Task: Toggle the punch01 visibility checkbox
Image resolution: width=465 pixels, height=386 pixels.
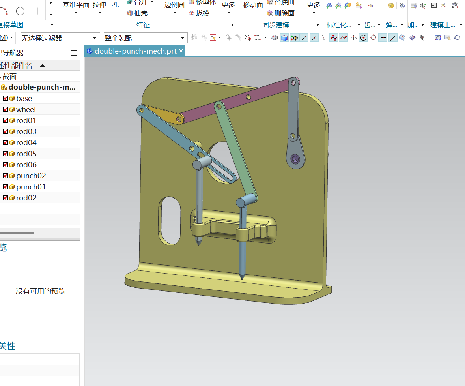Action: click(6, 187)
